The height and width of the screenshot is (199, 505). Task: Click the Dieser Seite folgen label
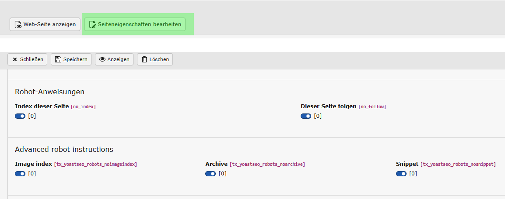click(329, 106)
